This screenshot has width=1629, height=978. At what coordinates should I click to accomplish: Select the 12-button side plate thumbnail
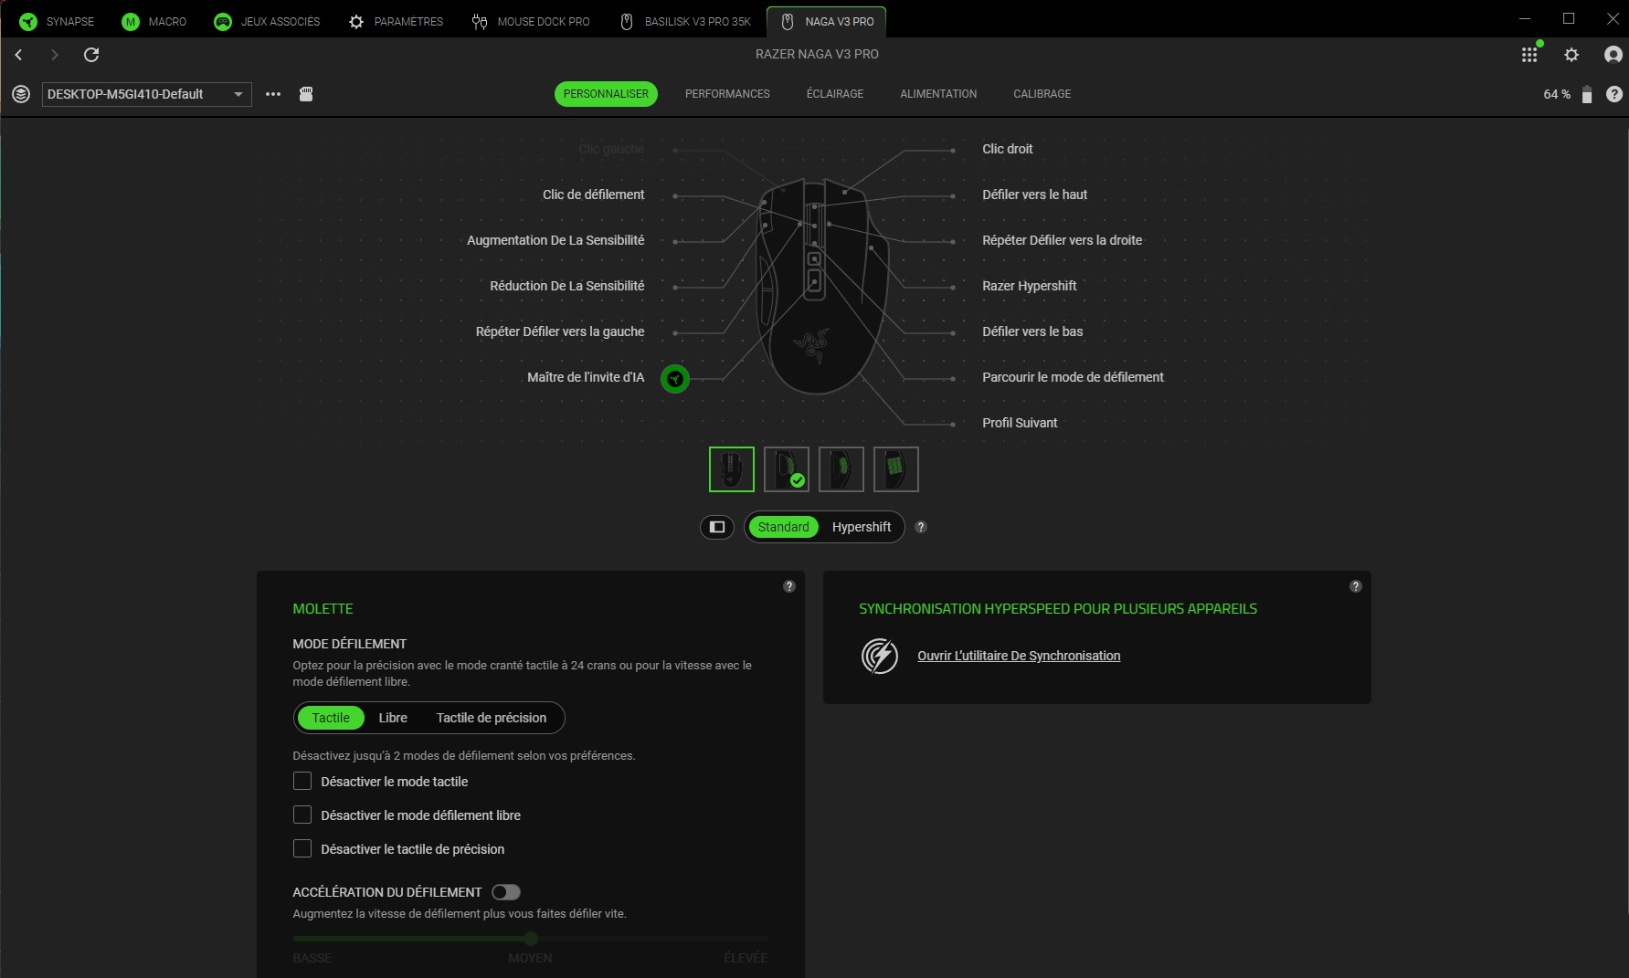[x=896, y=469]
